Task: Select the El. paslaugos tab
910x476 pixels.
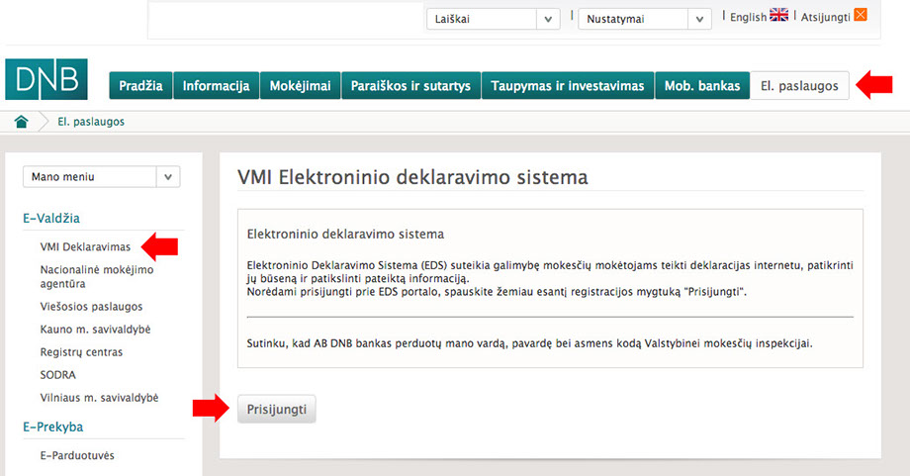Action: pyautogui.click(x=800, y=86)
